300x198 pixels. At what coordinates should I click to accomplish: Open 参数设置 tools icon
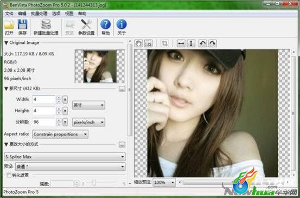click(x=86, y=27)
